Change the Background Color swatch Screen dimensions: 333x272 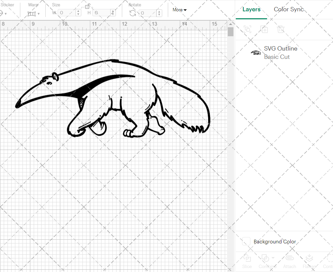pos(246,242)
